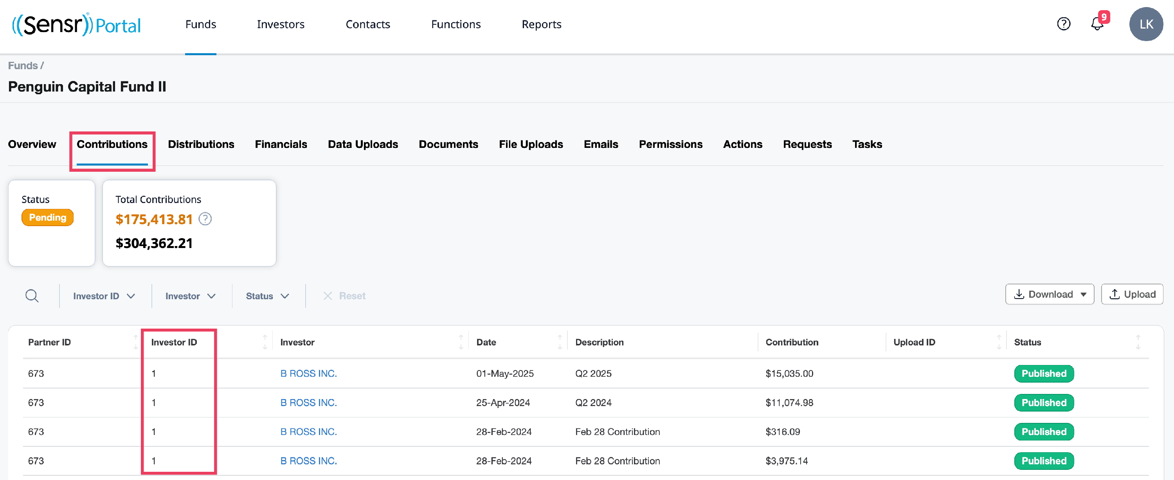Open the LK user avatar menu
Image resolution: width=1174 pixels, height=480 pixels.
[x=1145, y=24]
